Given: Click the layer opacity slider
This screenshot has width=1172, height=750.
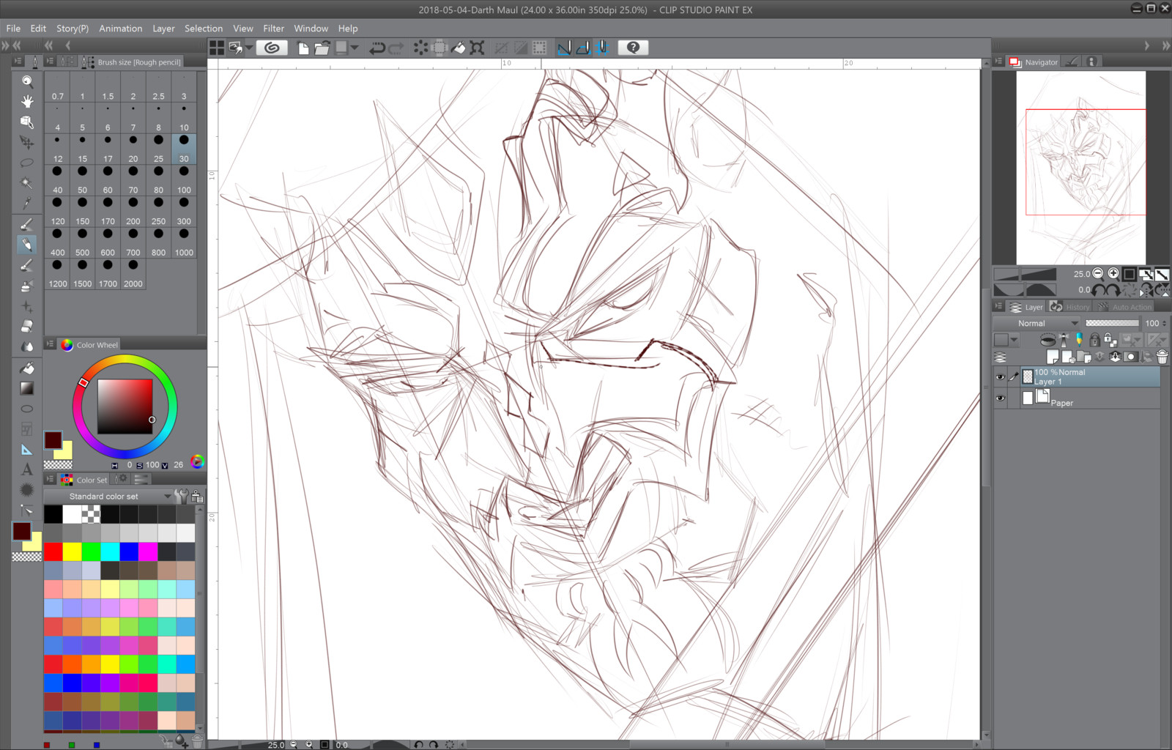Looking at the screenshot, I should click(x=1112, y=323).
